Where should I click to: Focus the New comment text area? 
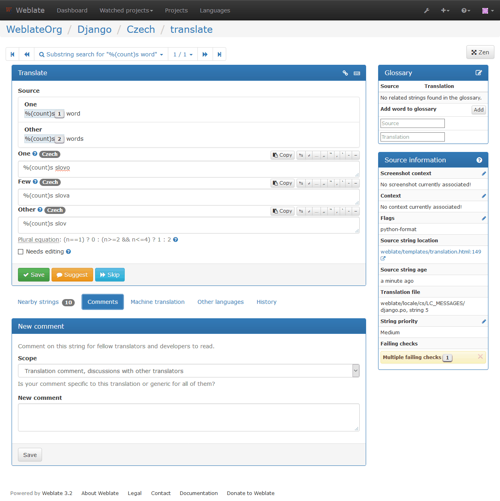click(189, 417)
